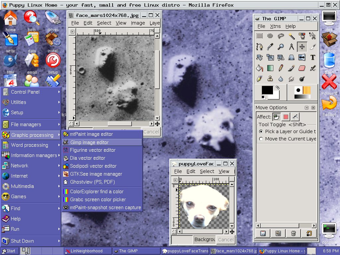Select the Dodge/Burn tool

click(302, 79)
